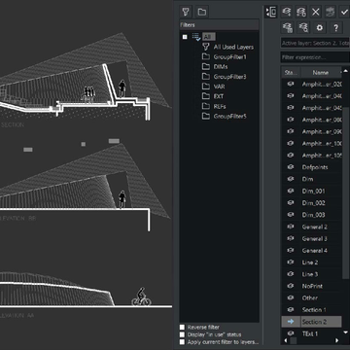Click status icon of Section 1 layer
The image size is (350, 350).
(x=291, y=309)
